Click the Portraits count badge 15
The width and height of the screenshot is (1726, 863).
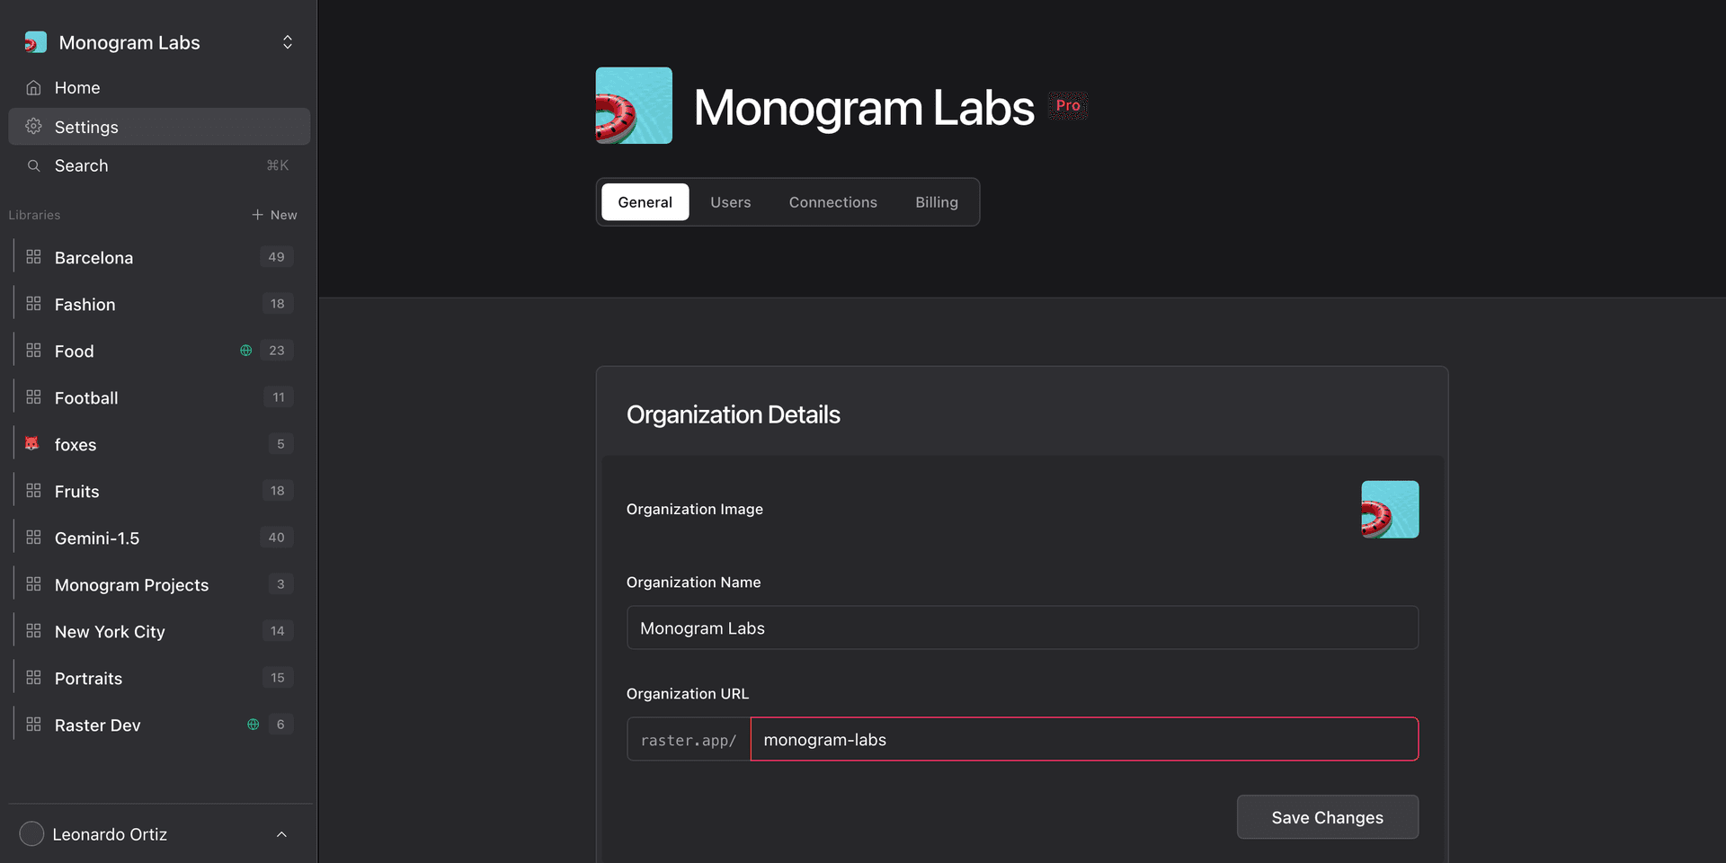pos(277,678)
